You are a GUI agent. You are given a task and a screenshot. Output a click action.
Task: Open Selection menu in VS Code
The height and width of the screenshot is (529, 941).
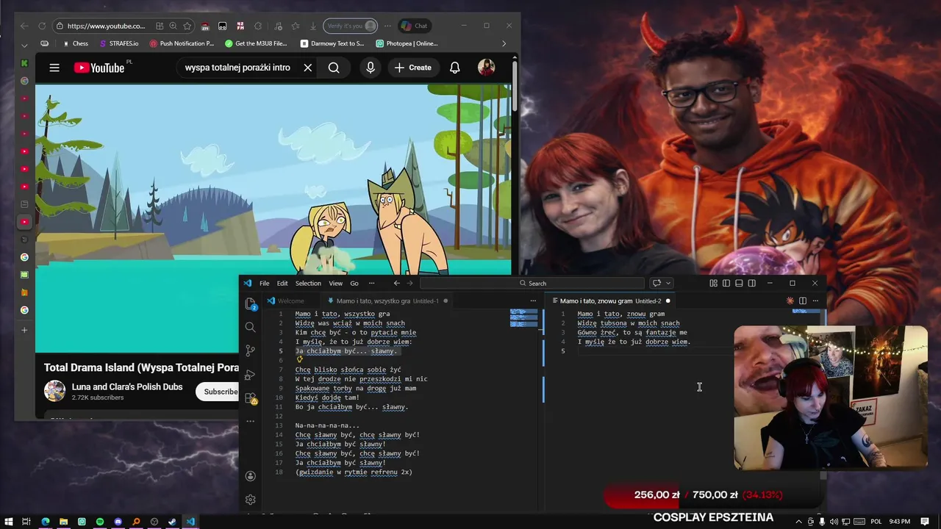(x=308, y=283)
